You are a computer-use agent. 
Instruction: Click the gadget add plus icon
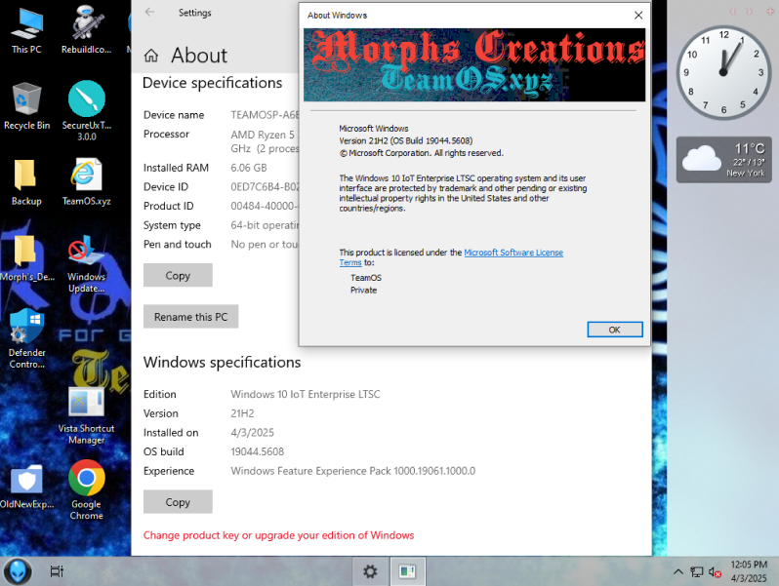click(x=770, y=11)
